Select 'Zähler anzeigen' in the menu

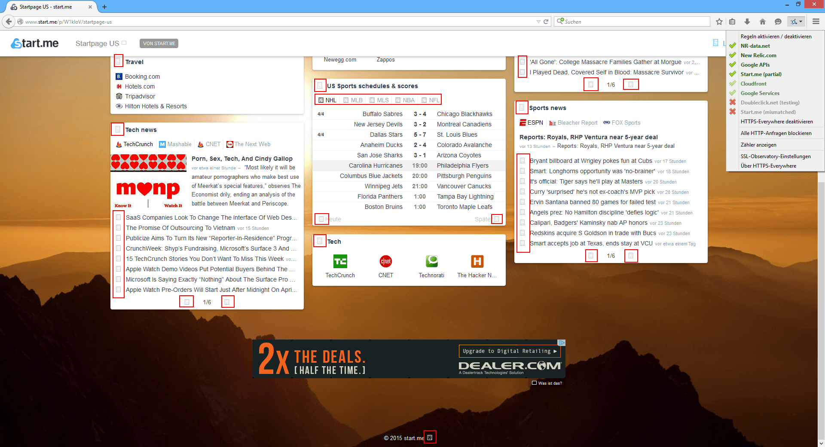(x=758, y=145)
